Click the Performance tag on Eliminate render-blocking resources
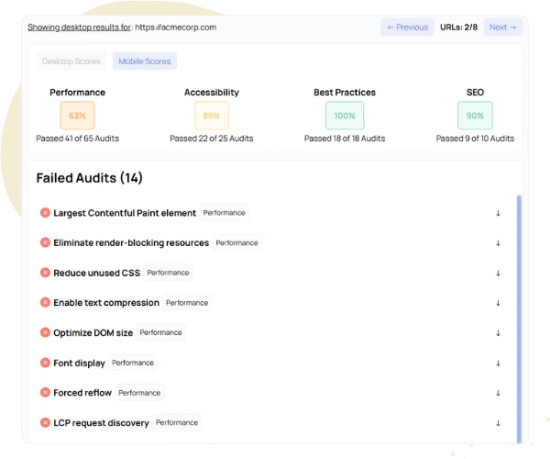550x459 pixels. point(236,242)
